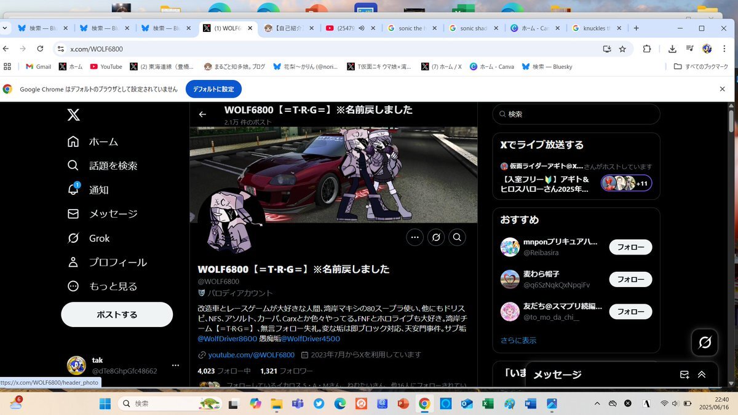The height and width of the screenshot is (415, 738).
Task: Click the Grok icon button on profile
Action: [x=436, y=237]
